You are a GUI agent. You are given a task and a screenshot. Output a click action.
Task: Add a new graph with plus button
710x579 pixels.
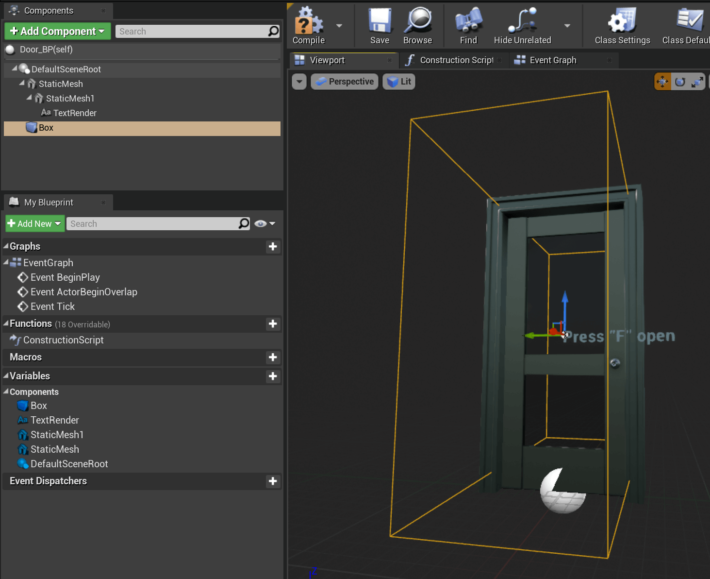point(273,247)
